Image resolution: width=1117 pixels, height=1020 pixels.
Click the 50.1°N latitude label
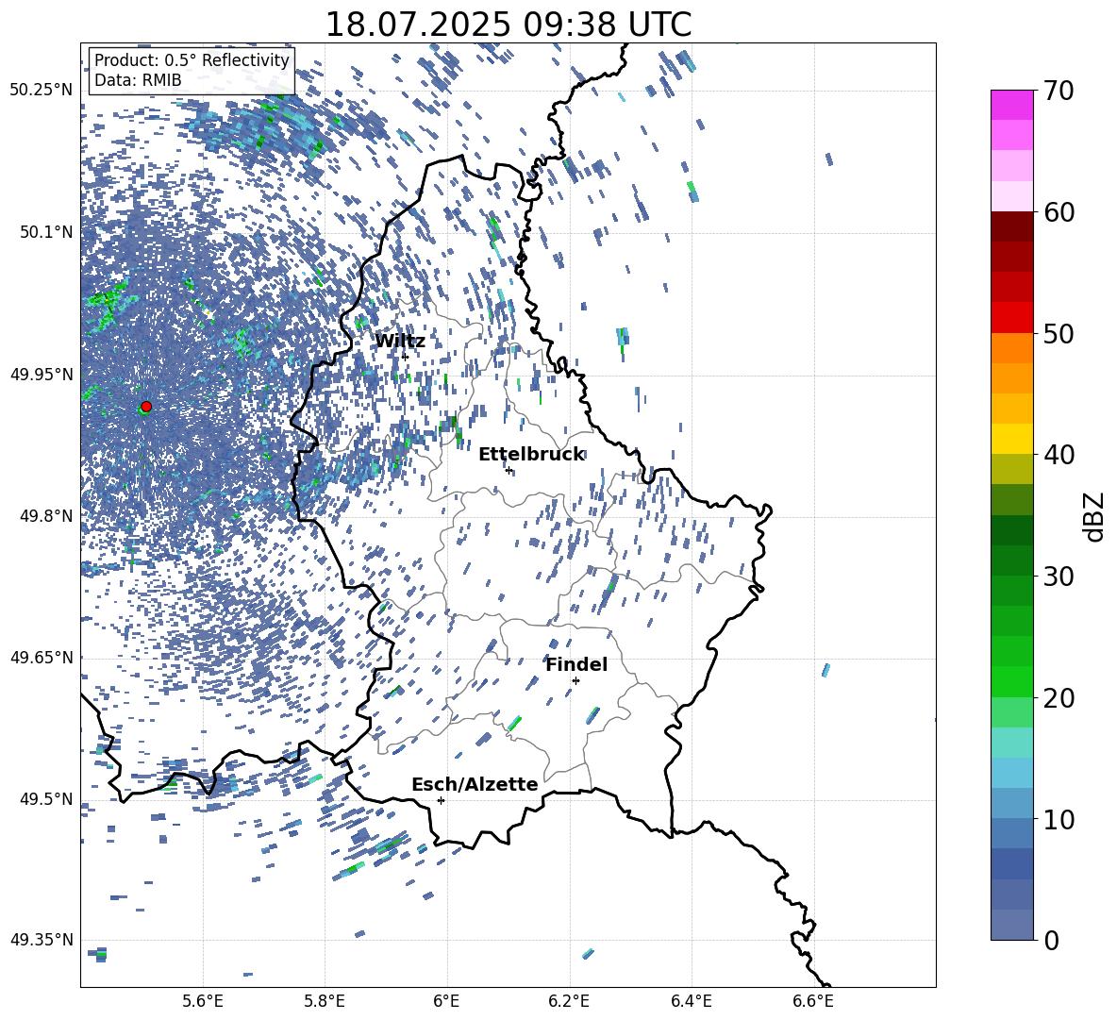[x=45, y=232]
